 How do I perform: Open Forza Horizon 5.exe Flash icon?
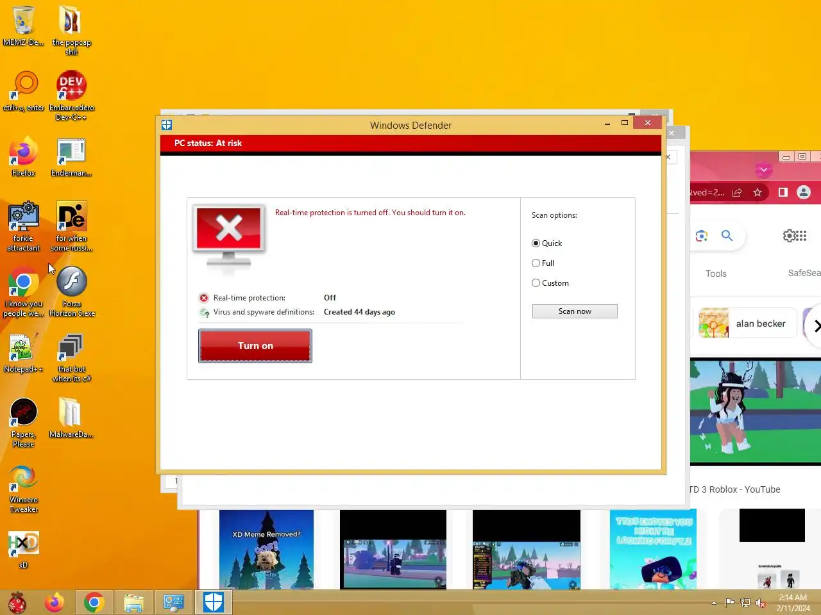71,291
